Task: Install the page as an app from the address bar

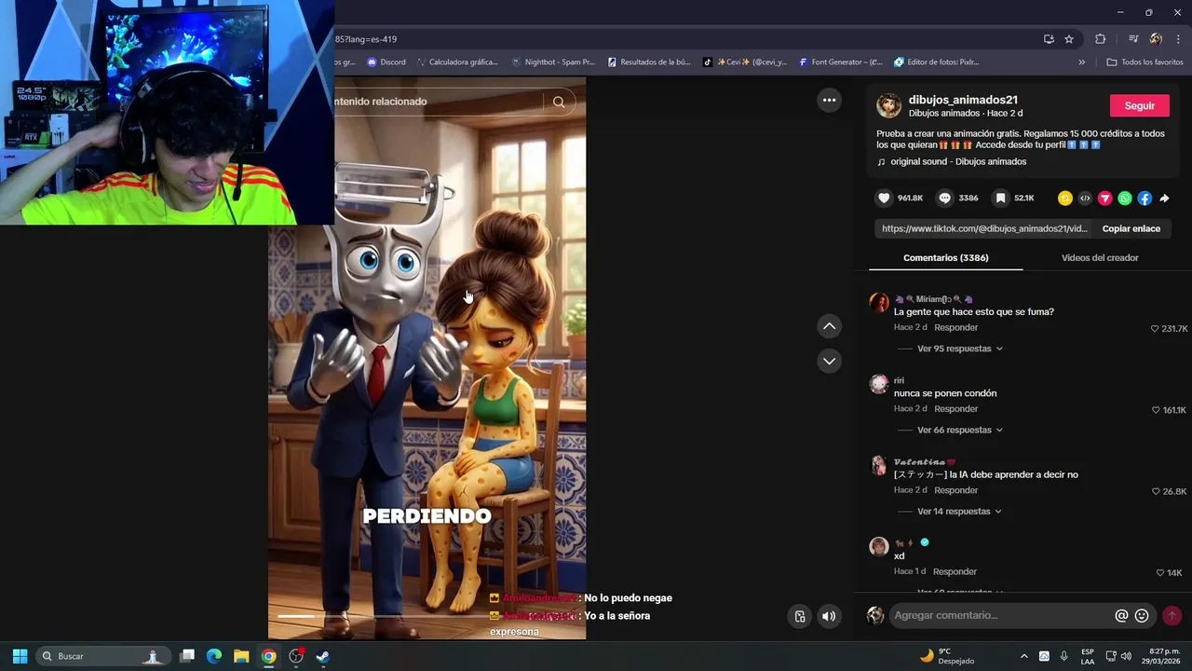Action: tap(1049, 39)
